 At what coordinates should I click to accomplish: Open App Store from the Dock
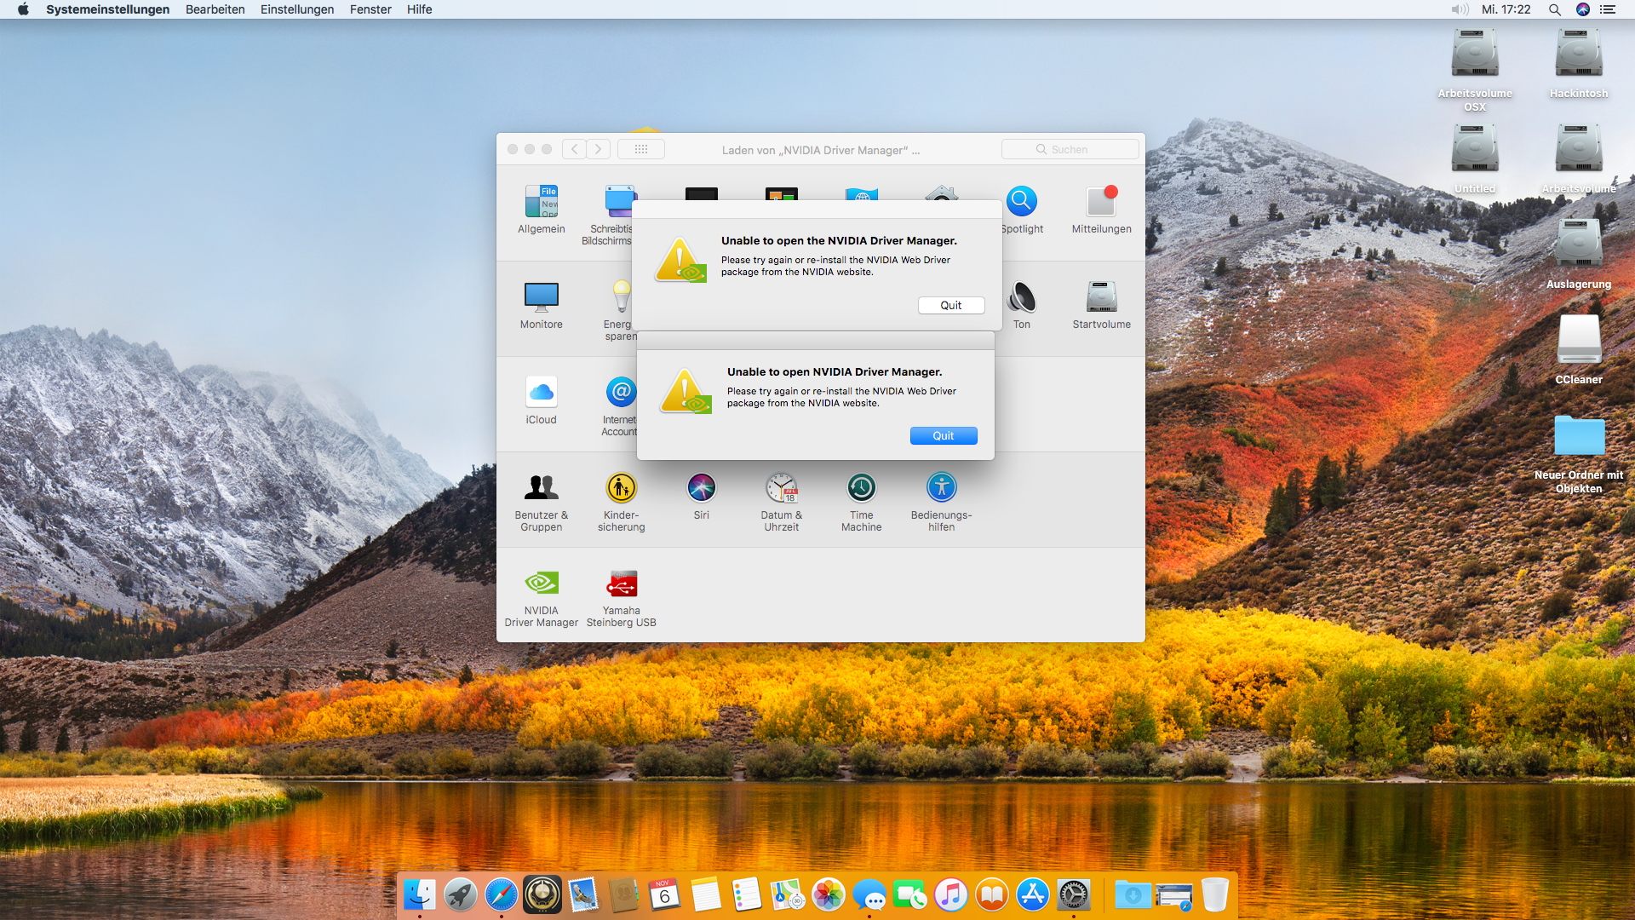pos(1033,895)
